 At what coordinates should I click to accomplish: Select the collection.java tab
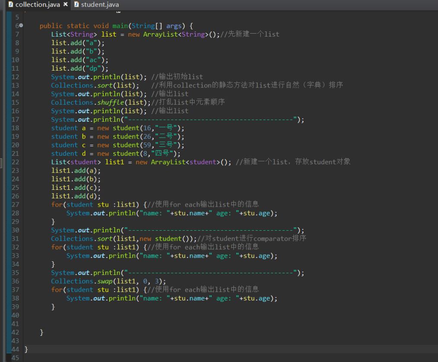point(37,5)
